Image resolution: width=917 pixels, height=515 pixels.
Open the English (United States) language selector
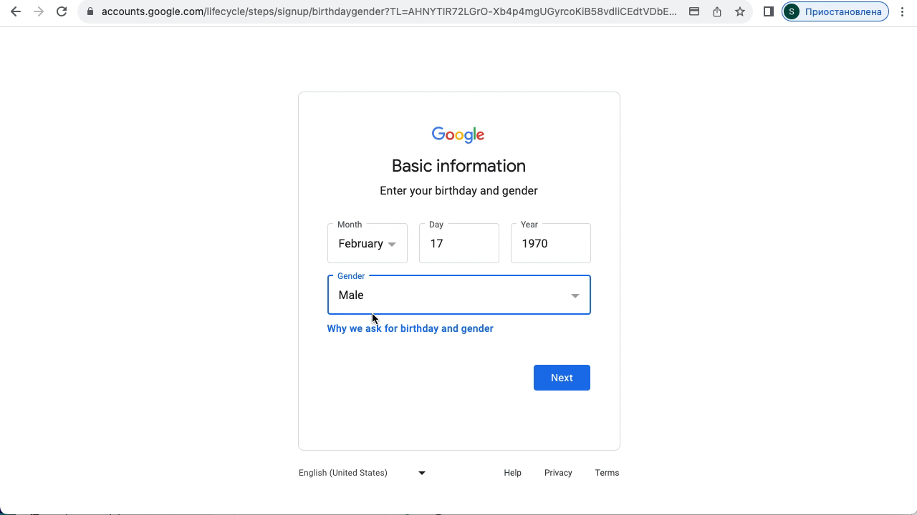click(x=362, y=473)
